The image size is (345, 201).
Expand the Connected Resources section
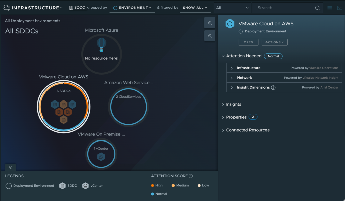tap(223, 130)
